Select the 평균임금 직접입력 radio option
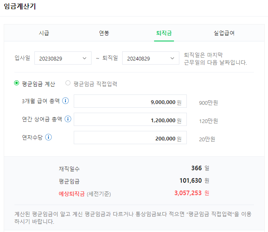 [68, 83]
